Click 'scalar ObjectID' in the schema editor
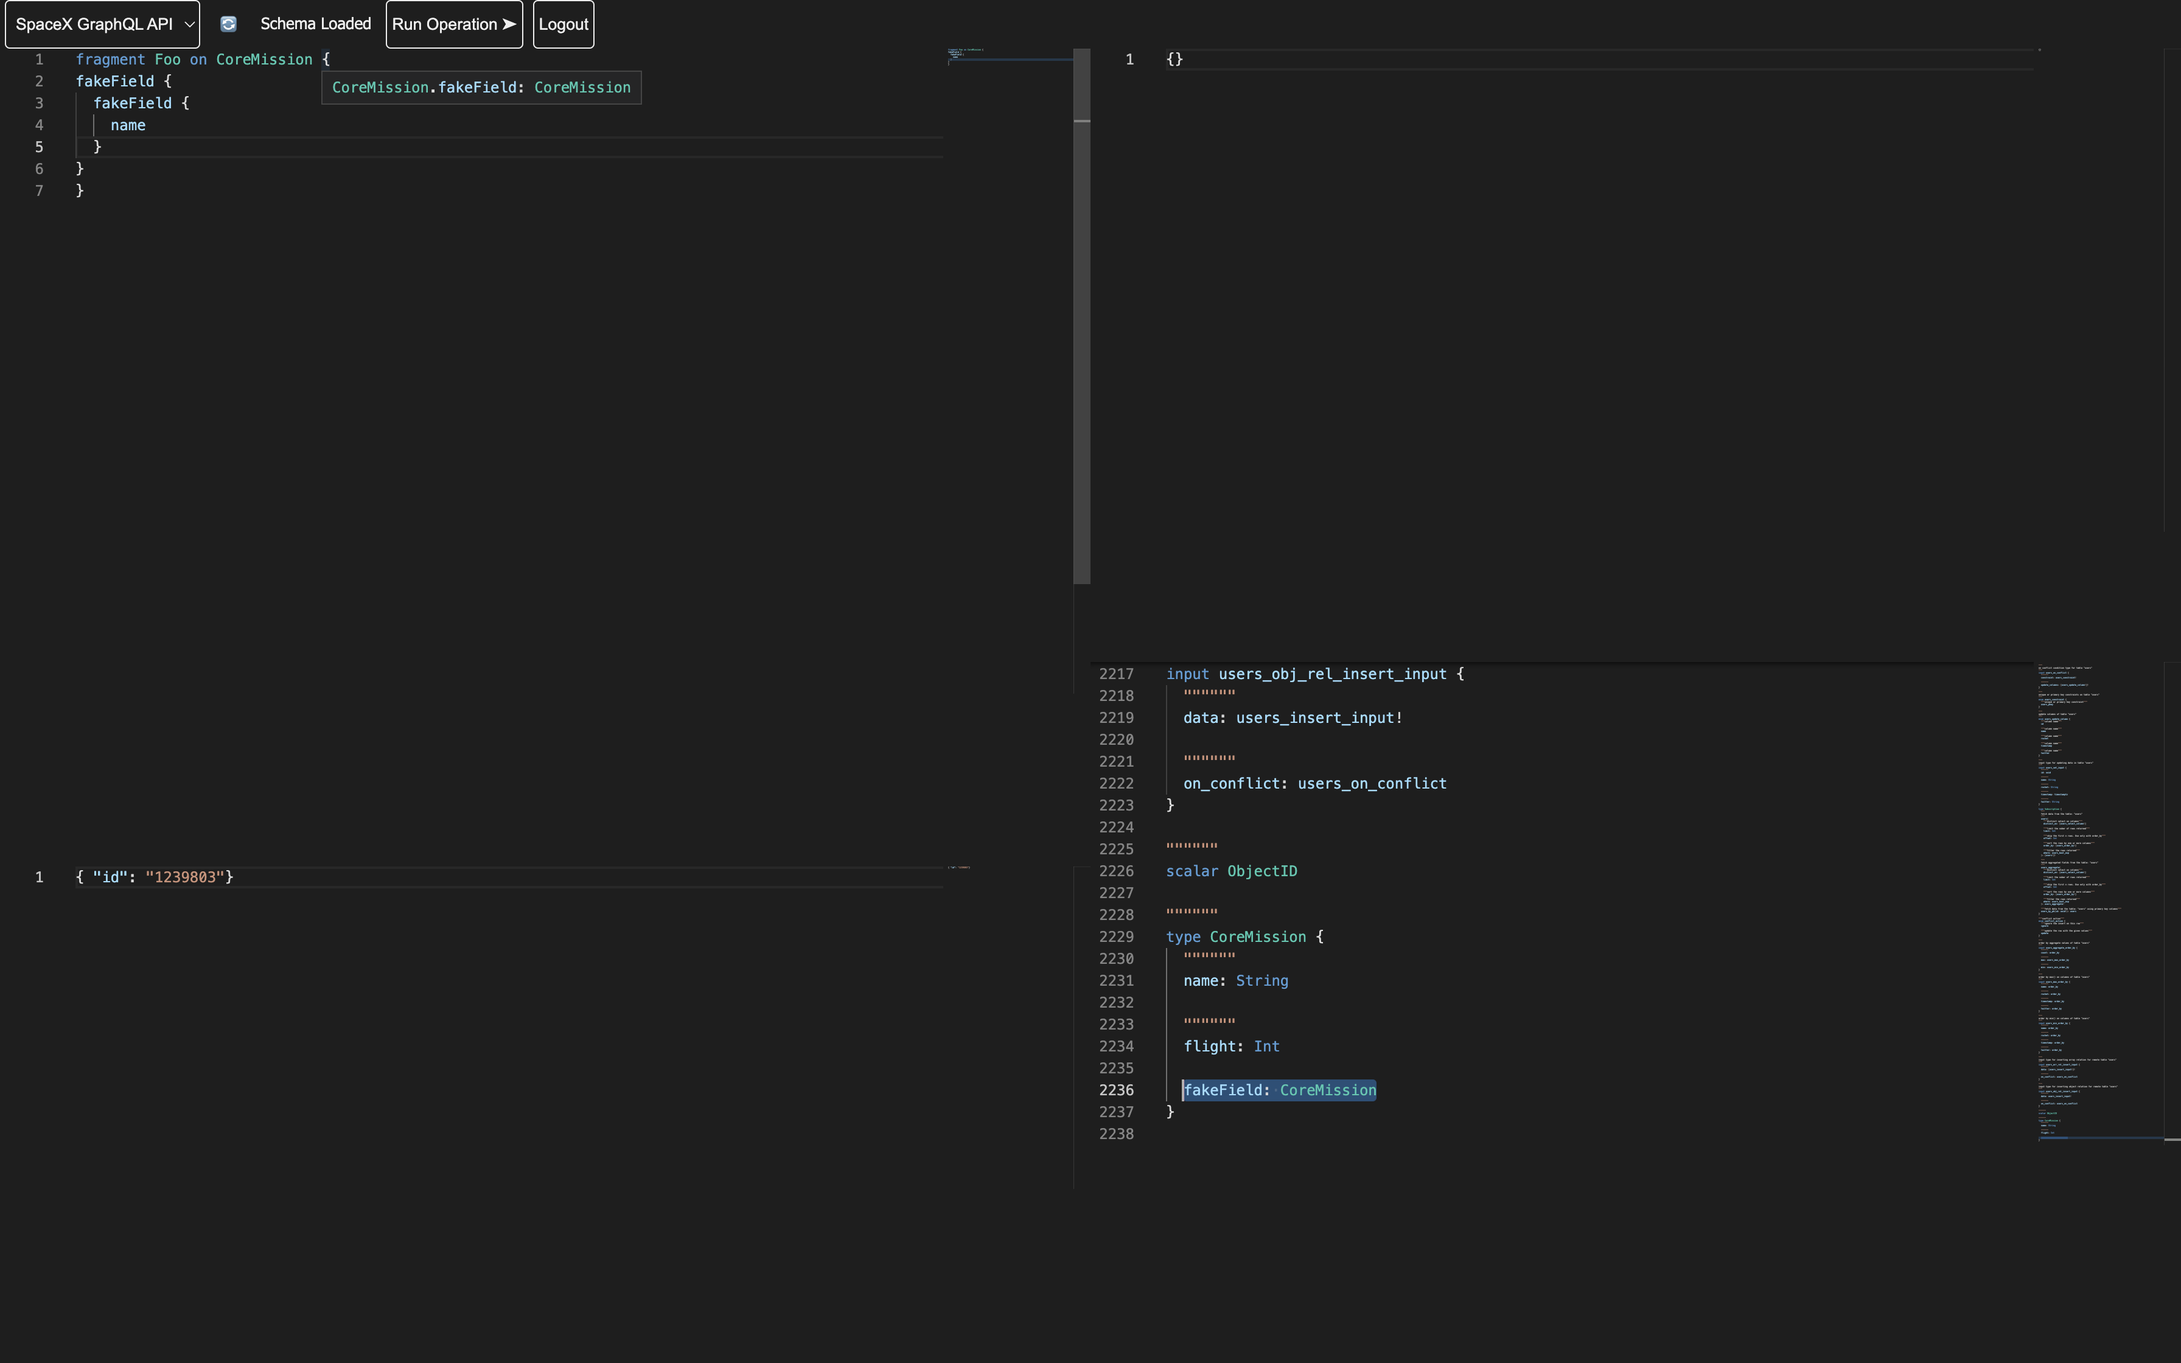This screenshot has height=1363, width=2181. pos(1231,871)
